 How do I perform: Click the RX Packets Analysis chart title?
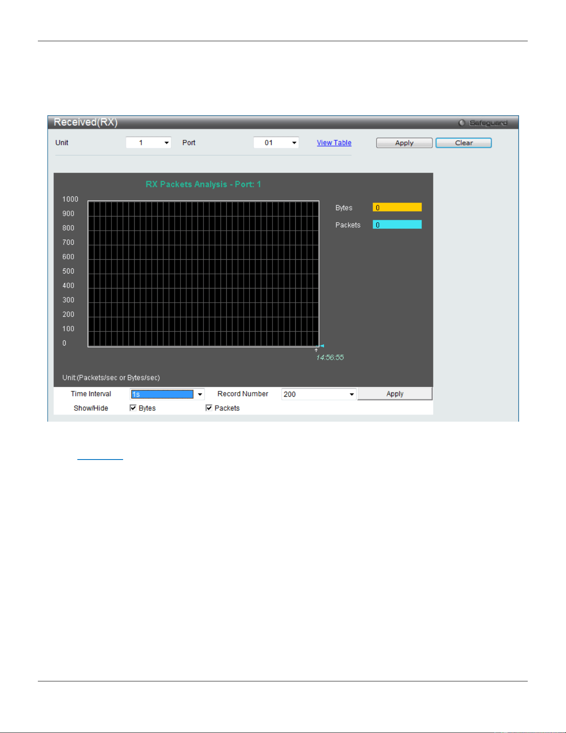point(203,184)
